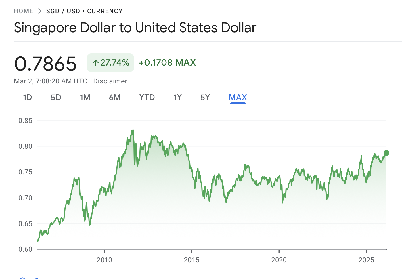The image size is (402, 279).
Task: Select the 1Y range option
Action: [177, 98]
